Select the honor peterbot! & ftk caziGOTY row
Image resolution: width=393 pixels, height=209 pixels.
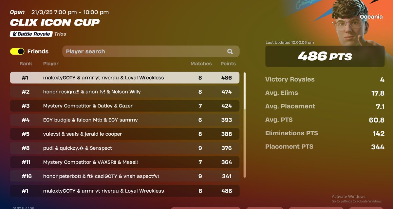[x=125, y=176]
